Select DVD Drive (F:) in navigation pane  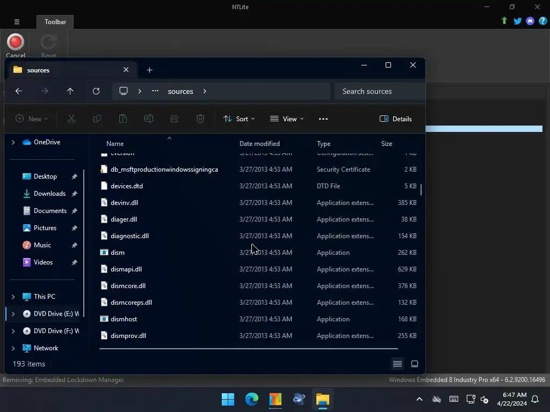tap(51, 331)
